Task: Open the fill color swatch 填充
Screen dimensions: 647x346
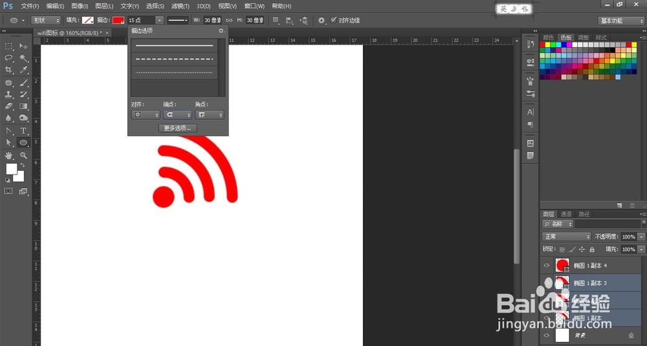Action: pyautogui.click(x=87, y=20)
